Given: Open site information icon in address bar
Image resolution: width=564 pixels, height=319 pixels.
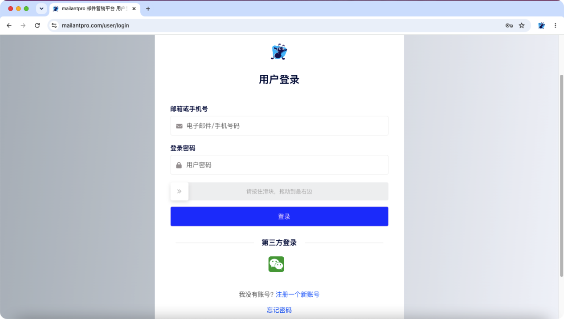Looking at the screenshot, I should [54, 25].
